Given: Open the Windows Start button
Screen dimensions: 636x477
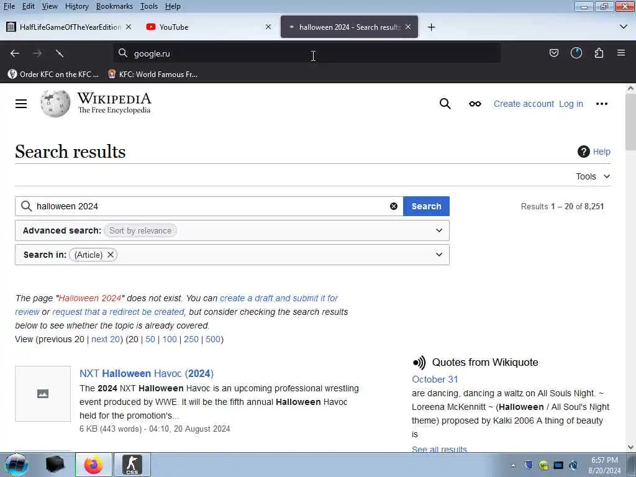Looking at the screenshot, I should click(16, 465).
